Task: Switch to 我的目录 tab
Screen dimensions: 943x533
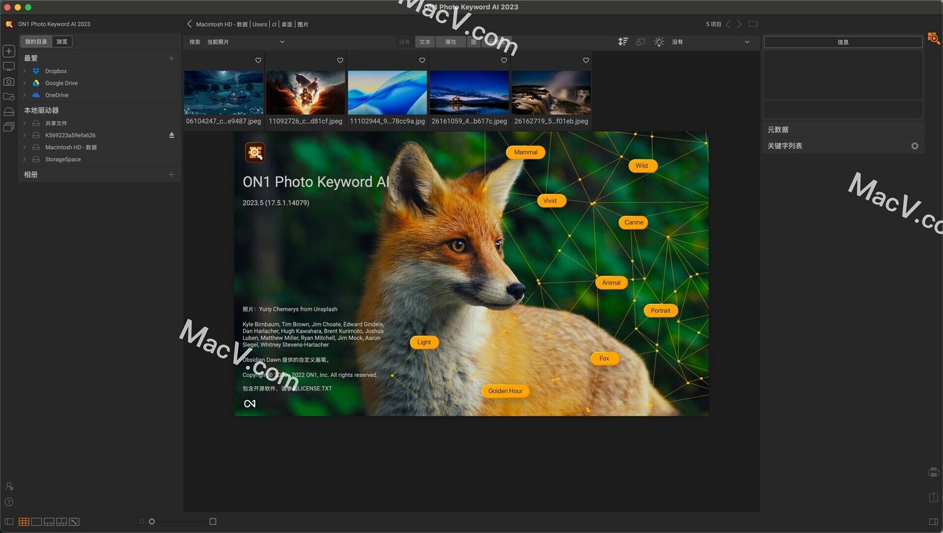Action: pos(36,42)
